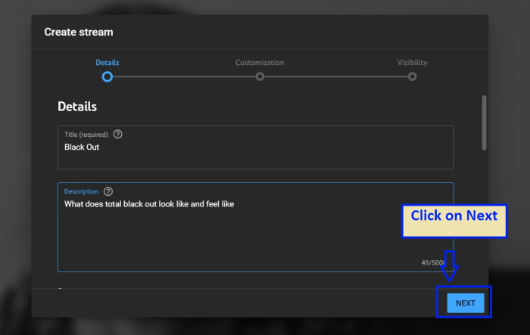Viewport: 530px width, 335px height.
Task: Click the Description help question mark icon
Action: (108, 191)
